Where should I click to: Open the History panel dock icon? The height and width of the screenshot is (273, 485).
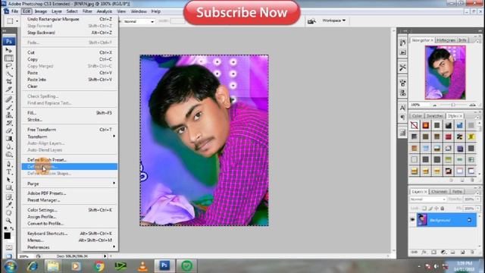[x=402, y=42]
